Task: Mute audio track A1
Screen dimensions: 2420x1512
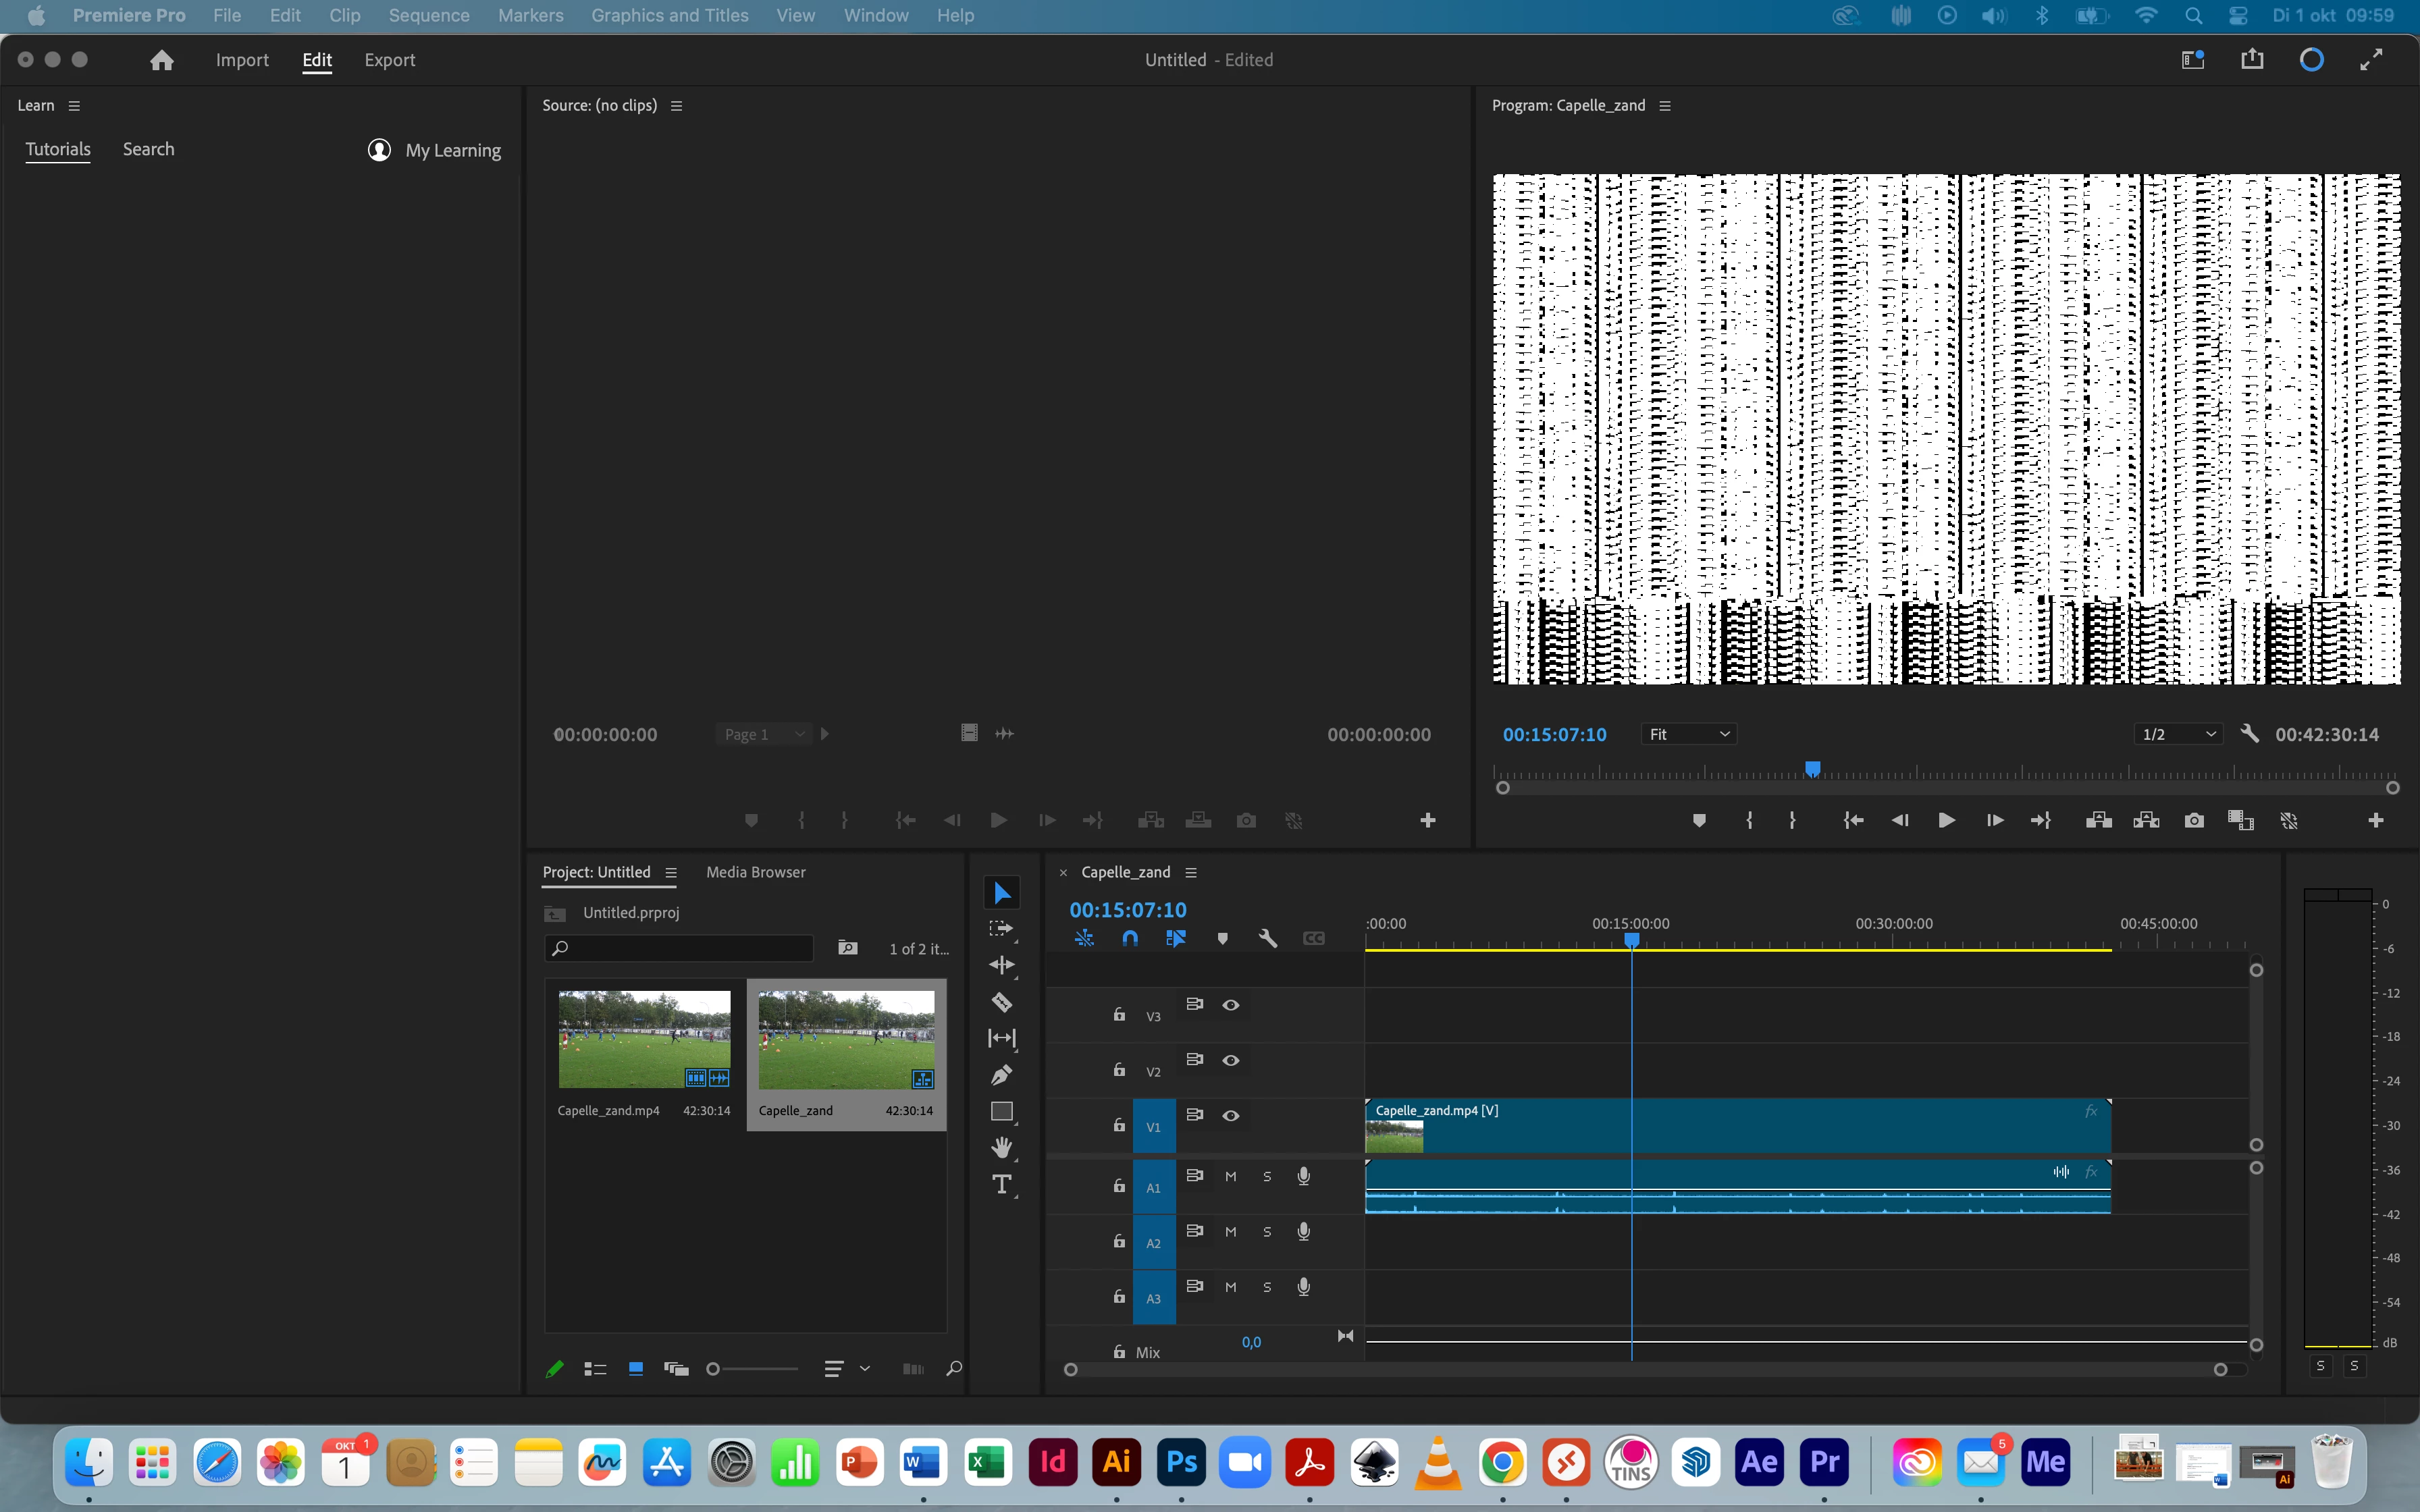Action: [x=1231, y=1176]
